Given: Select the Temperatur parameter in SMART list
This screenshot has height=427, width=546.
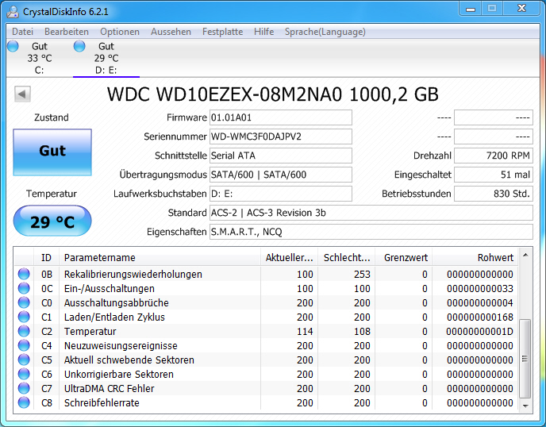Looking at the screenshot, I should (90, 332).
